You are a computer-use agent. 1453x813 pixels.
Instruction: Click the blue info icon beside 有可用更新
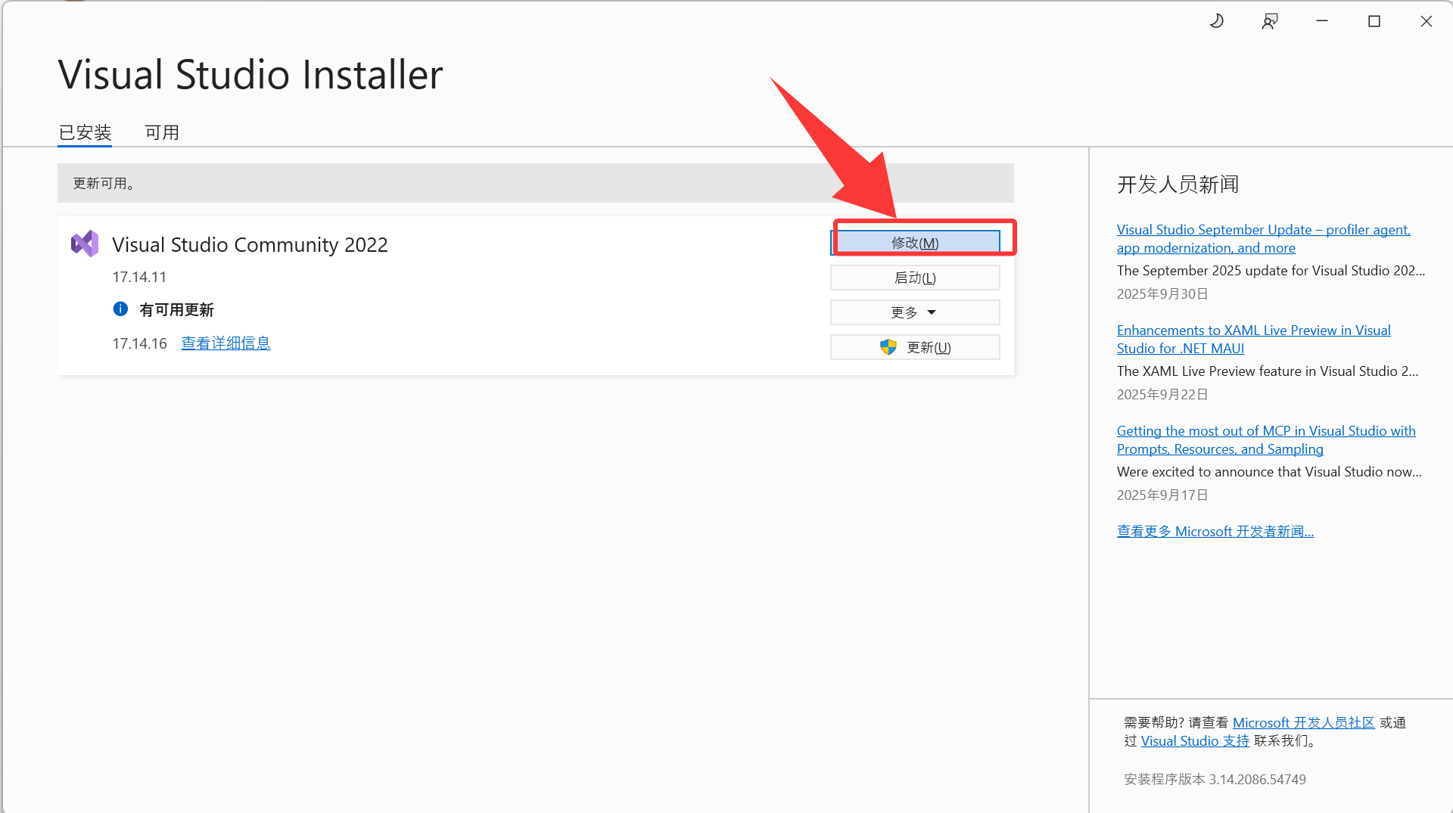120,309
